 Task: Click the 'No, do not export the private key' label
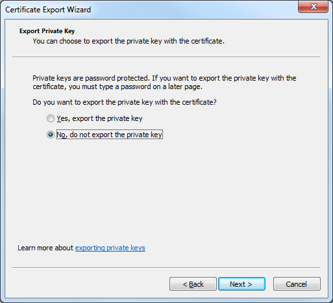[110, 135]
